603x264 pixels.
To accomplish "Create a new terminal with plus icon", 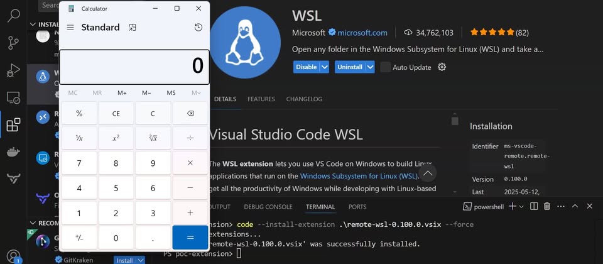I will click(x=513, y=206).
